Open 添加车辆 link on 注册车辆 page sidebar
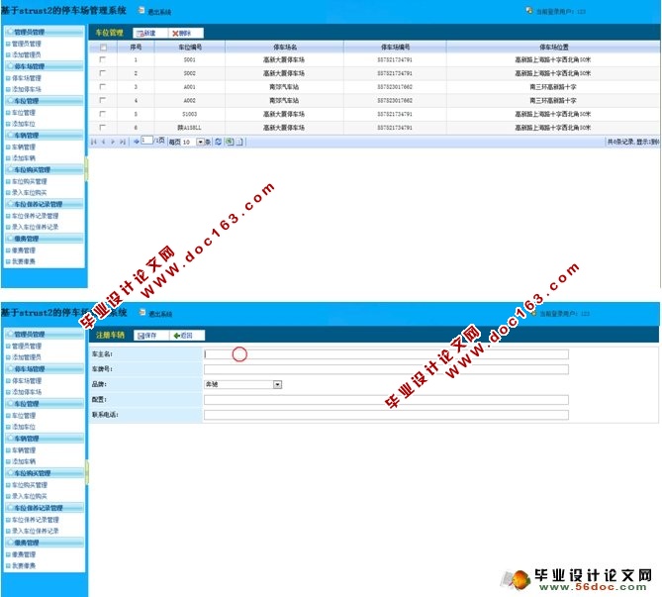The height and width of the screenshot is (597, 662). [23, 461]
